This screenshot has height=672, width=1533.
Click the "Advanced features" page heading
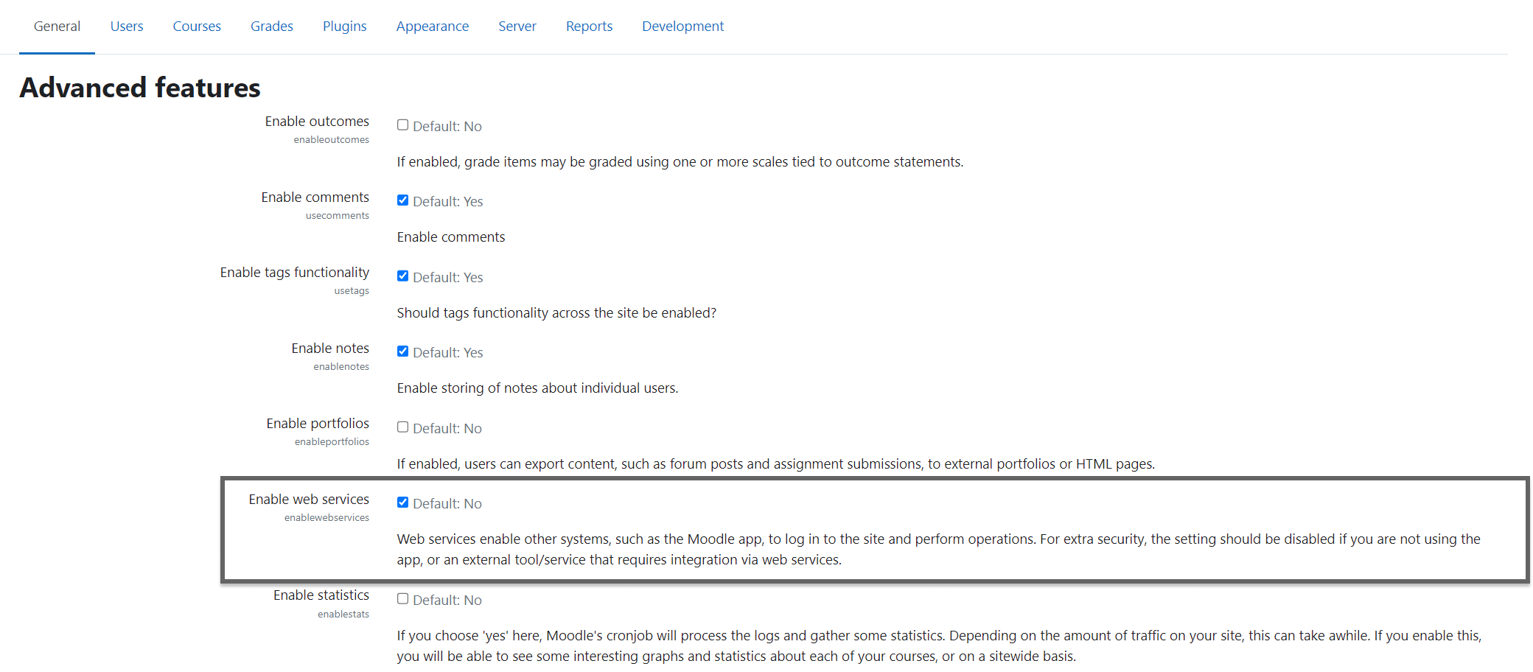pos(140,88)
